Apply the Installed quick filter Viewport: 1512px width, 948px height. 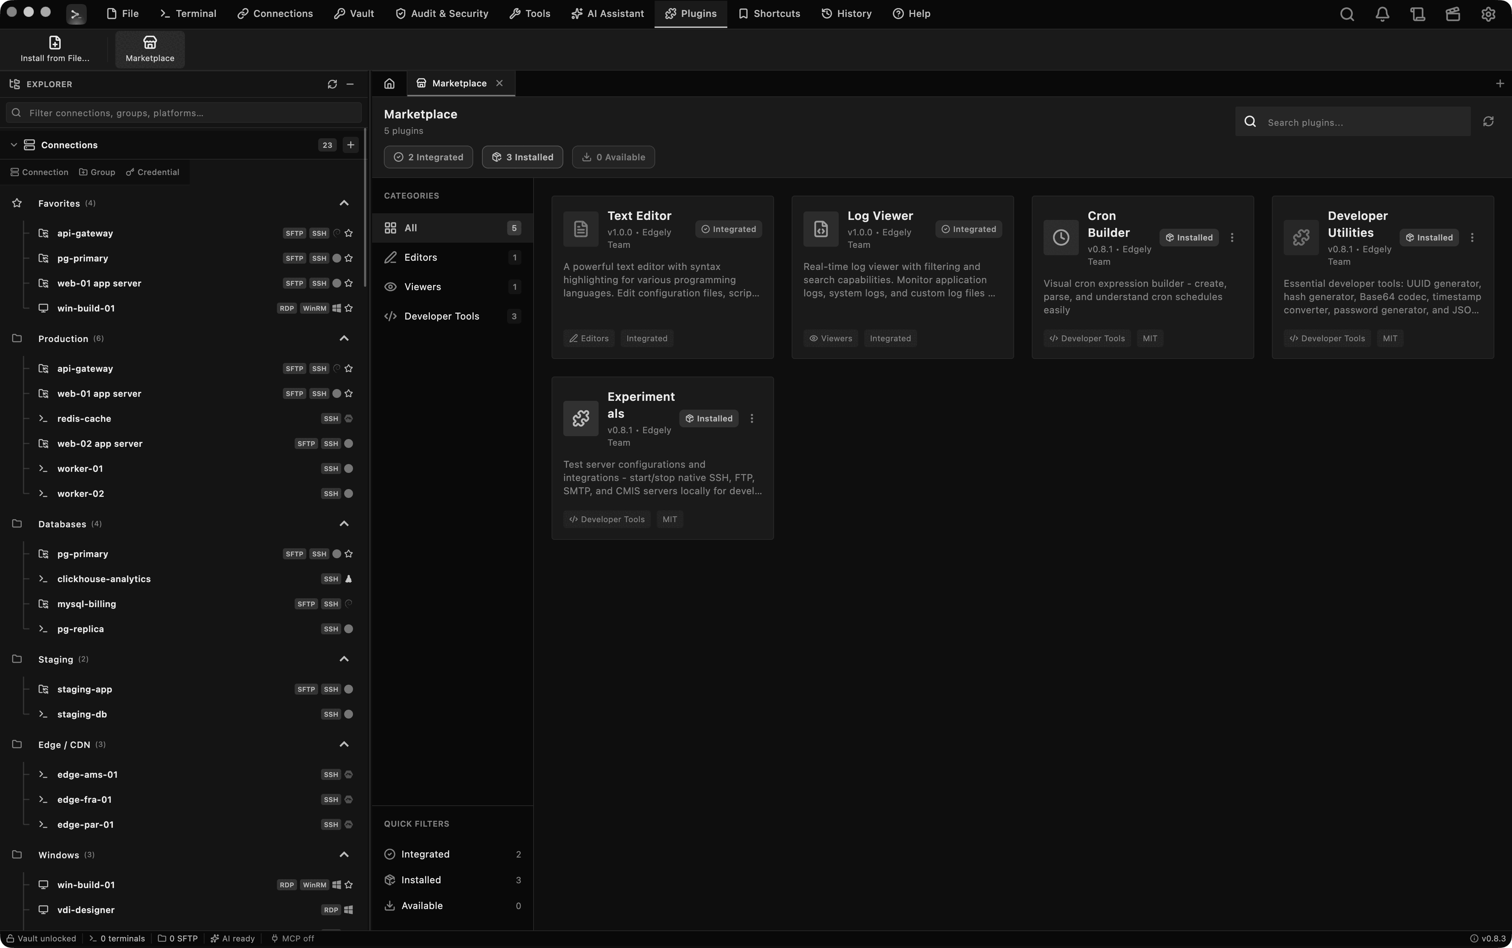452,880
